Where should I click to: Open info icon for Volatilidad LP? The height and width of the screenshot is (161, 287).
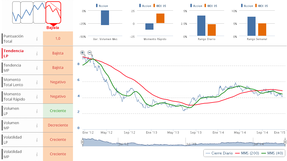click(x=37, y=140)
